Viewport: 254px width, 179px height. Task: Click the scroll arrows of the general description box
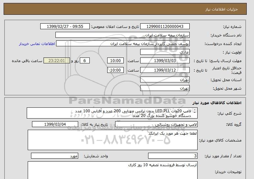click(x=195, y=111)
